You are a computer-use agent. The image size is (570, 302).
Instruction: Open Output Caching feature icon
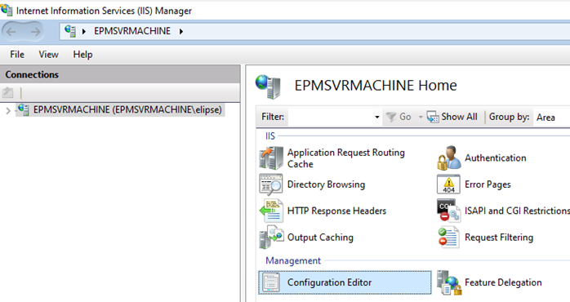point(271,237)
